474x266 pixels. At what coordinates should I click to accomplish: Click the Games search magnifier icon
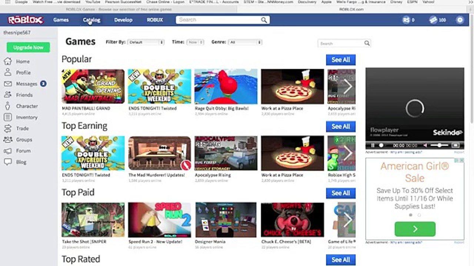(367, 43)
